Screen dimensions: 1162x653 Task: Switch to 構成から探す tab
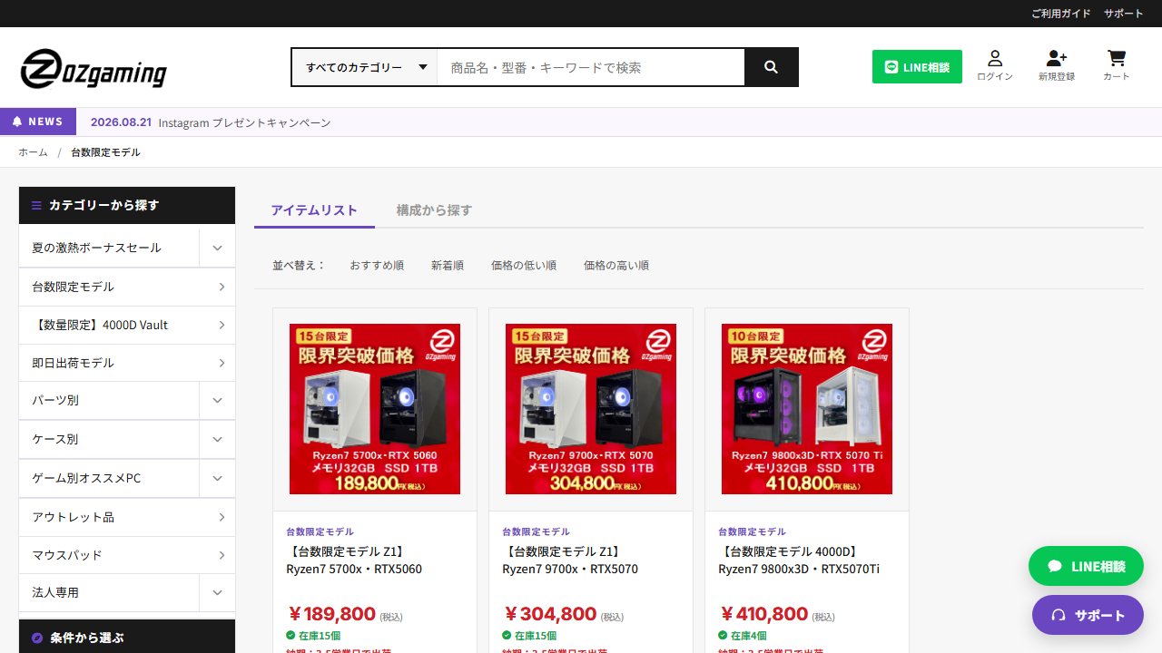[x=434, y=210]
